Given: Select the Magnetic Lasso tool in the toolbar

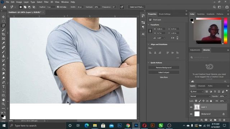Looking at the screenshot, I should (x=3, y=25).
